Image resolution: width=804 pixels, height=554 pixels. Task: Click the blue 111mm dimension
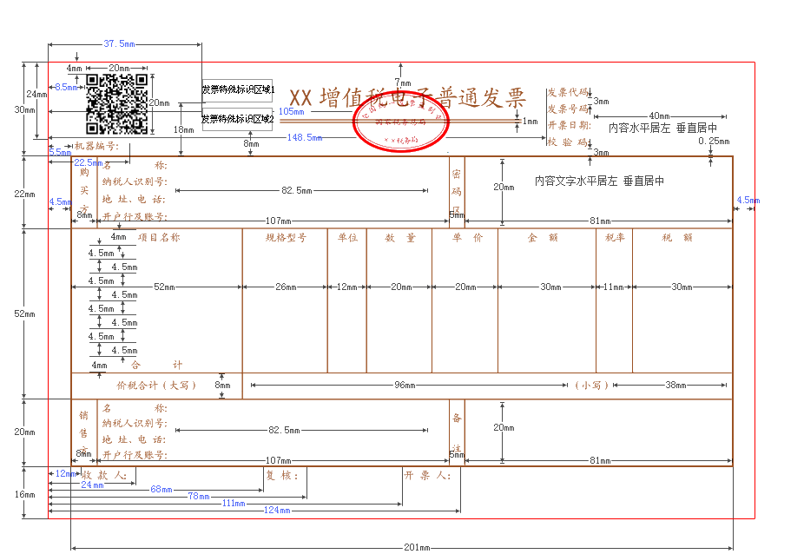pyautogui.click(x=234, y=504)
